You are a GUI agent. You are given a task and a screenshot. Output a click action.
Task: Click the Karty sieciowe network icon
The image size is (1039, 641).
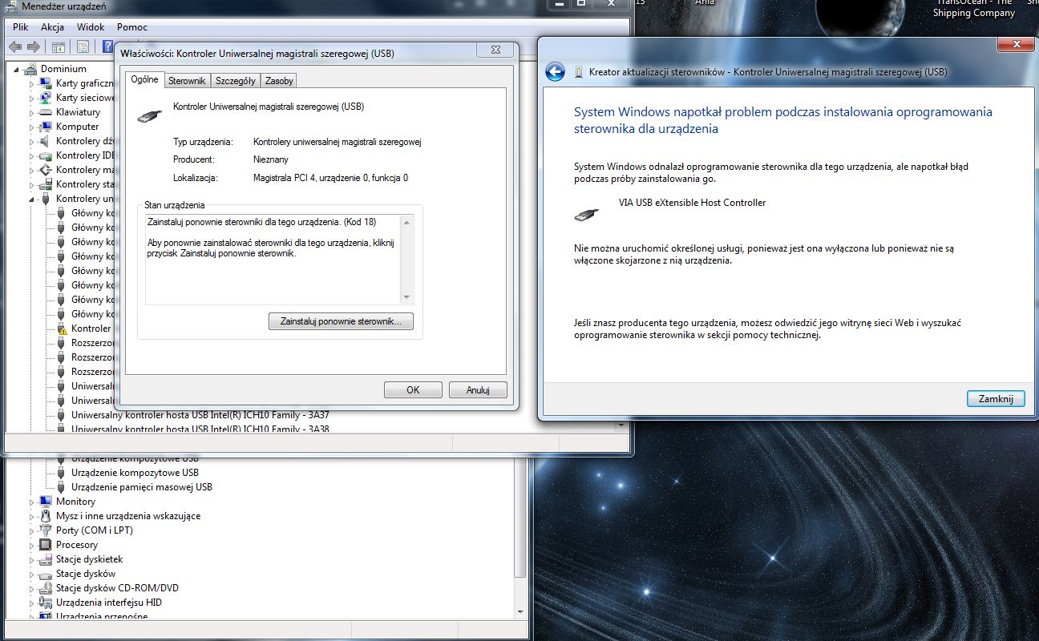click(x=46, y=98)
